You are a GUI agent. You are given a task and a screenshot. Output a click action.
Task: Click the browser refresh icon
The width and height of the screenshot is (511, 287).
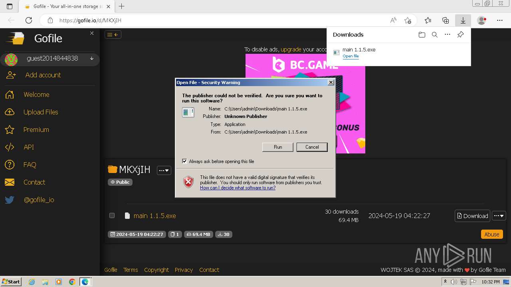(29, 20)
